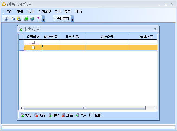177x131 pixels.
Task: Check 设置缺省 box in first row
Action: [33, 42]
